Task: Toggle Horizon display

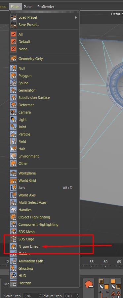Action: point(44,283)
